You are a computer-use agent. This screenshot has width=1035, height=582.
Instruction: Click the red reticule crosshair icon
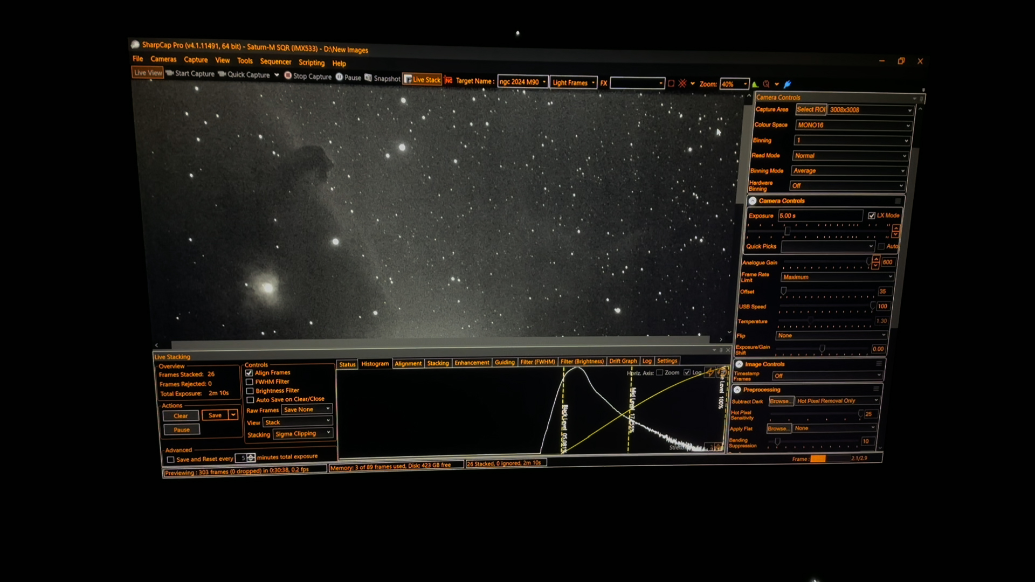(x=682, y=84)
